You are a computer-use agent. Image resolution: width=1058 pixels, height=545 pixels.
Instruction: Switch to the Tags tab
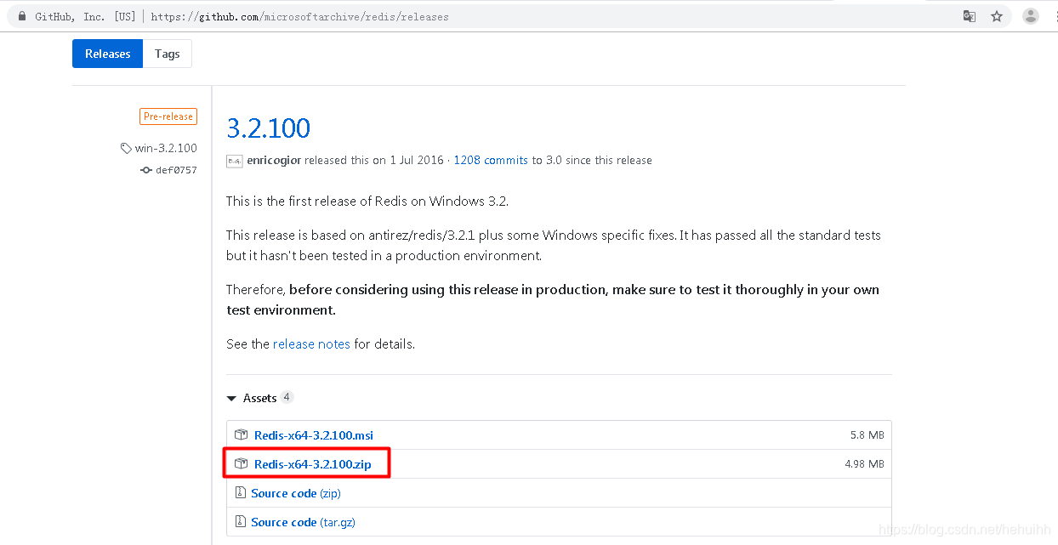168,54
